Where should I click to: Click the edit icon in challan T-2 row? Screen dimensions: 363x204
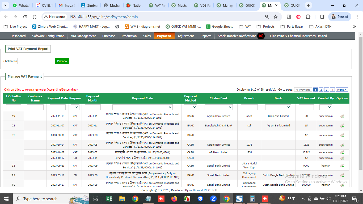click(342, 175)
